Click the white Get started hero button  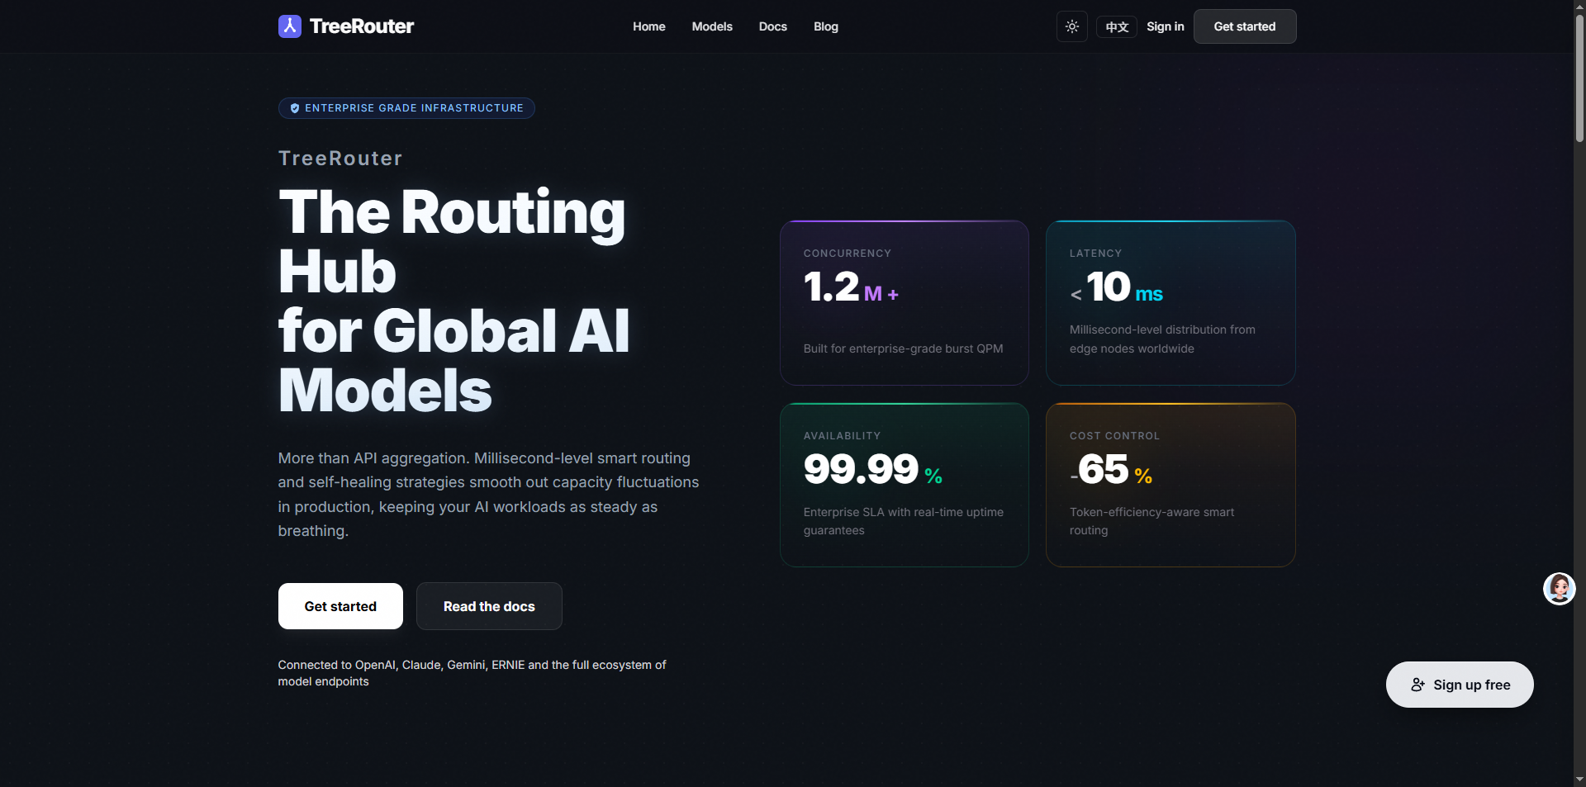tap(340, 606)
